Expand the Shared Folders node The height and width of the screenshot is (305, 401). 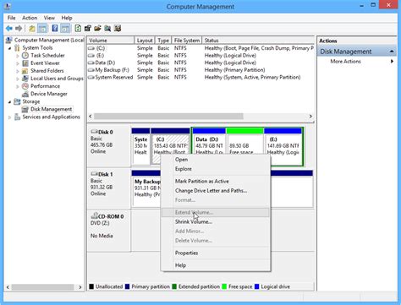tap(18, 71)
